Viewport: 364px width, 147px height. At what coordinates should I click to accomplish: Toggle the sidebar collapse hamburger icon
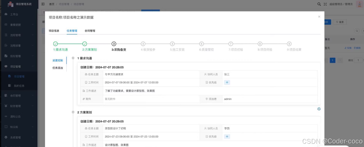pyautogui.click(x=43, y=4)
